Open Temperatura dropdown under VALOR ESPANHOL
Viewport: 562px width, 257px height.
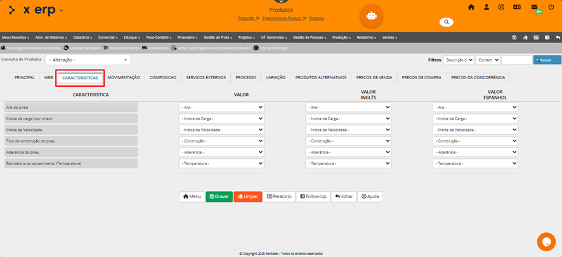475,163
